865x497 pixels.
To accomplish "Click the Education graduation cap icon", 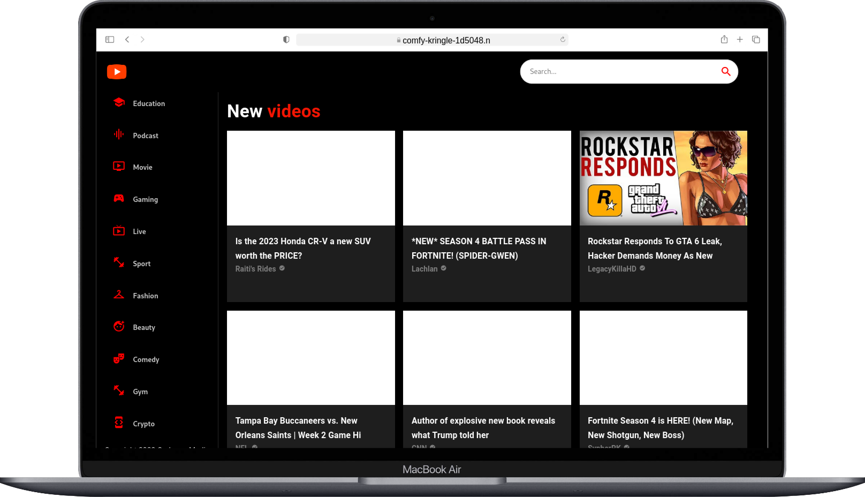I will [119, 102].
